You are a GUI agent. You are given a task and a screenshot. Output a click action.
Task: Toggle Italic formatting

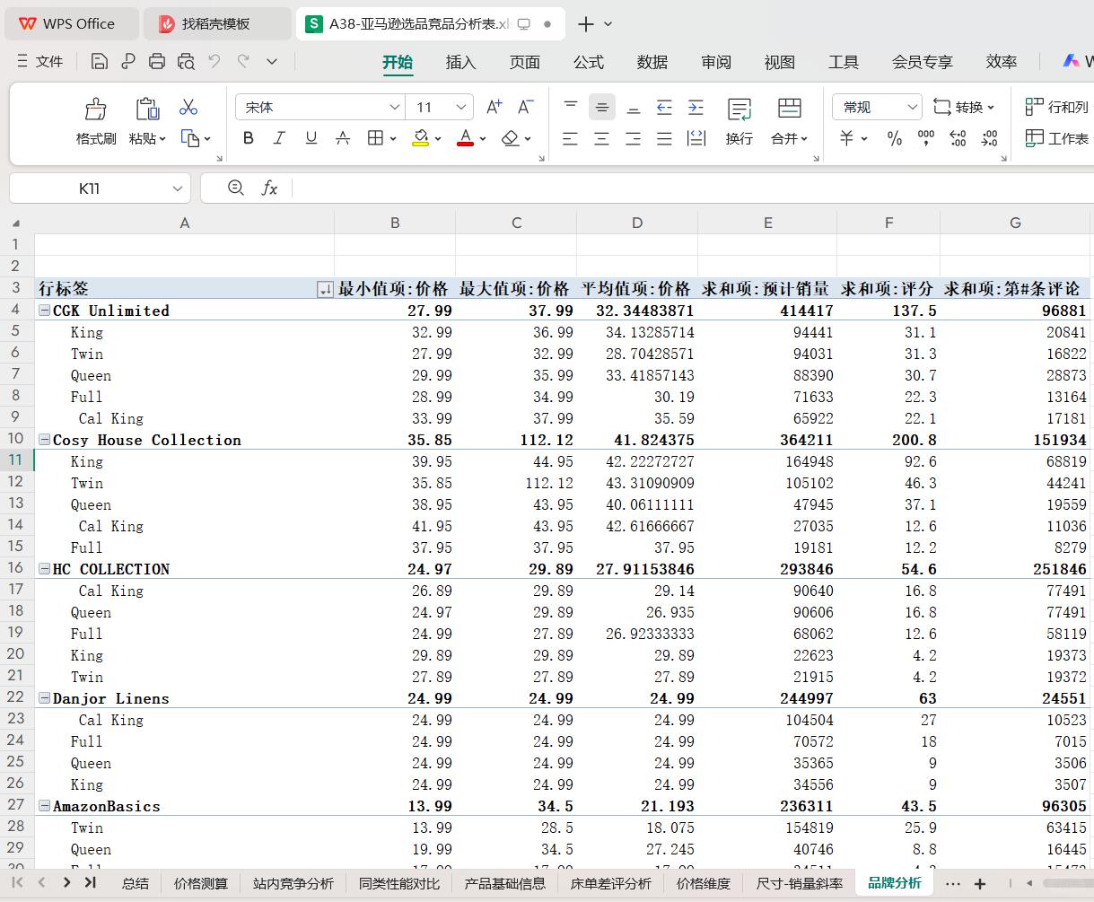coord(279,138)
